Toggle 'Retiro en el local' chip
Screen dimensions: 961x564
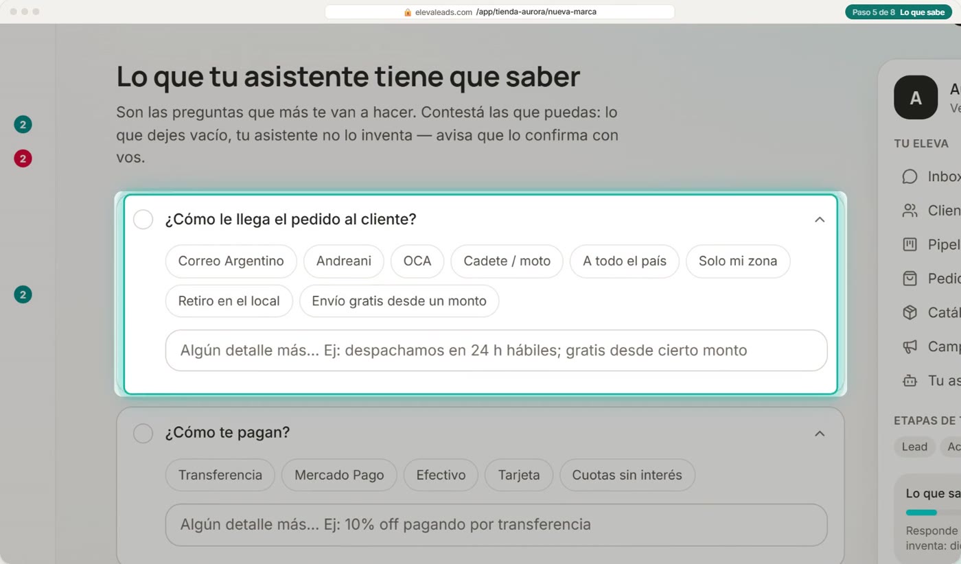229,301
